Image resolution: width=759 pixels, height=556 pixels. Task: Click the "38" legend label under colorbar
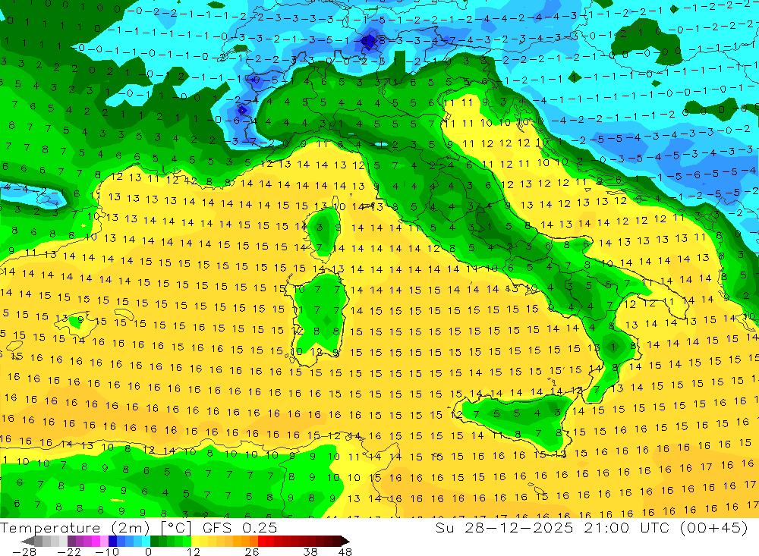(x=310, y=552)
